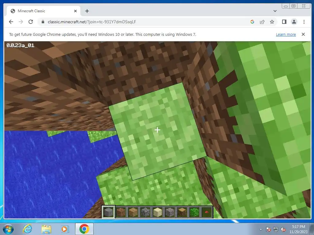Select the wood log block in hotbar
The height and width of the screenshot is (235, 314).
(182, 212)
